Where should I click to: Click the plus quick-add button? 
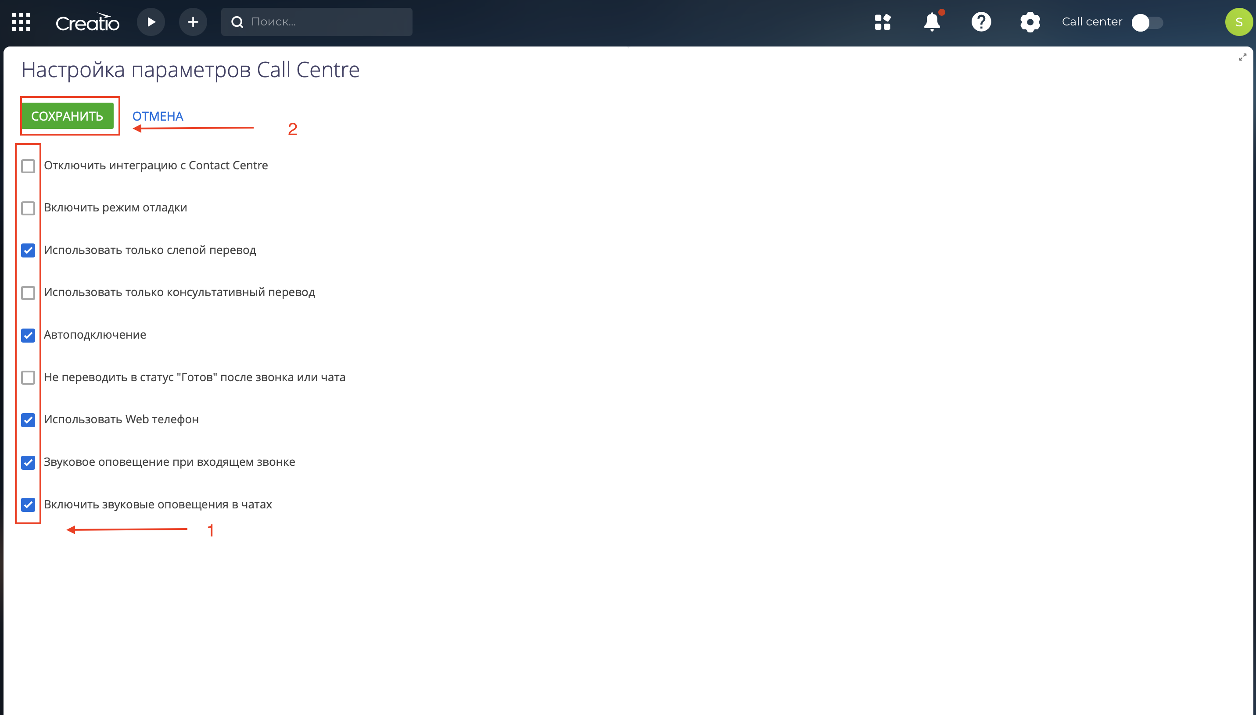pyautogui.click(x=193, y=22)
